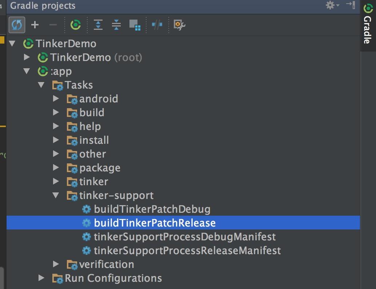The width and height of the screenshot is (376, 289).
Task: Open panel gear options menu
Action: [332, 5]
